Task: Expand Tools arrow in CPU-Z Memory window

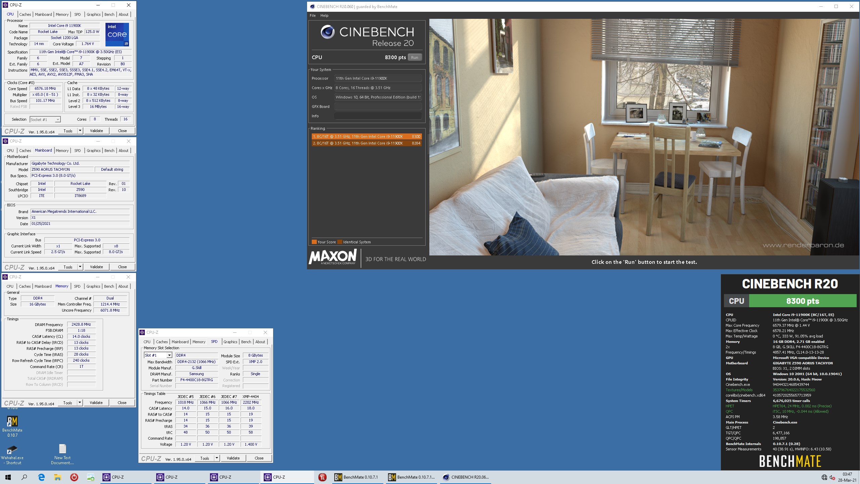Action: (x=80, y=403)
